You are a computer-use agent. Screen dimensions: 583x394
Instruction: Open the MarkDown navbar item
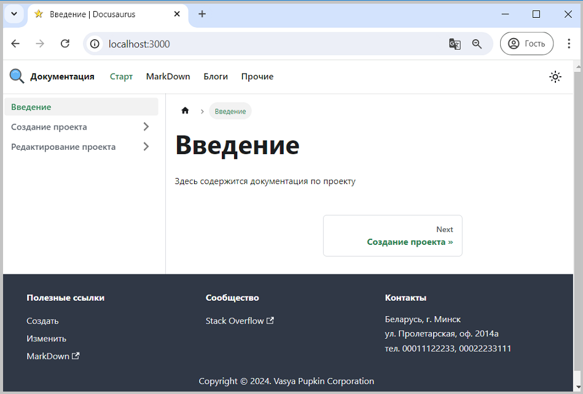(x=168, y=77)
